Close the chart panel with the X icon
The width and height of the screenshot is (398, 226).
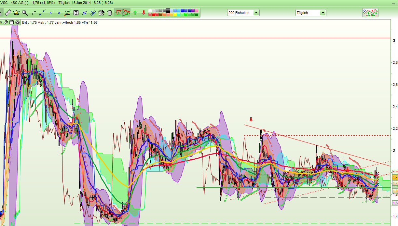click(x=17, y=22)
